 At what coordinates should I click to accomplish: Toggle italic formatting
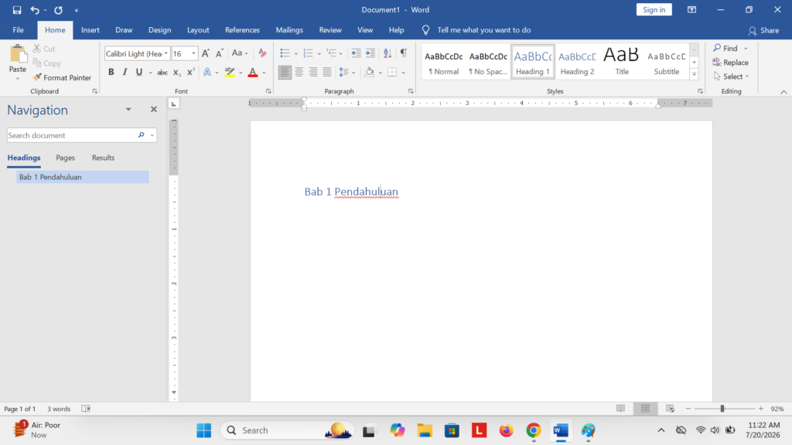[125, 73]
